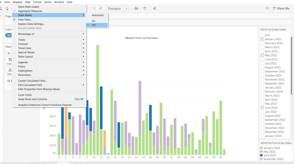Click the Show Mark Labels text icon
Image resolution: width=294 pixels, height=164 pixels.
(94, 9)
